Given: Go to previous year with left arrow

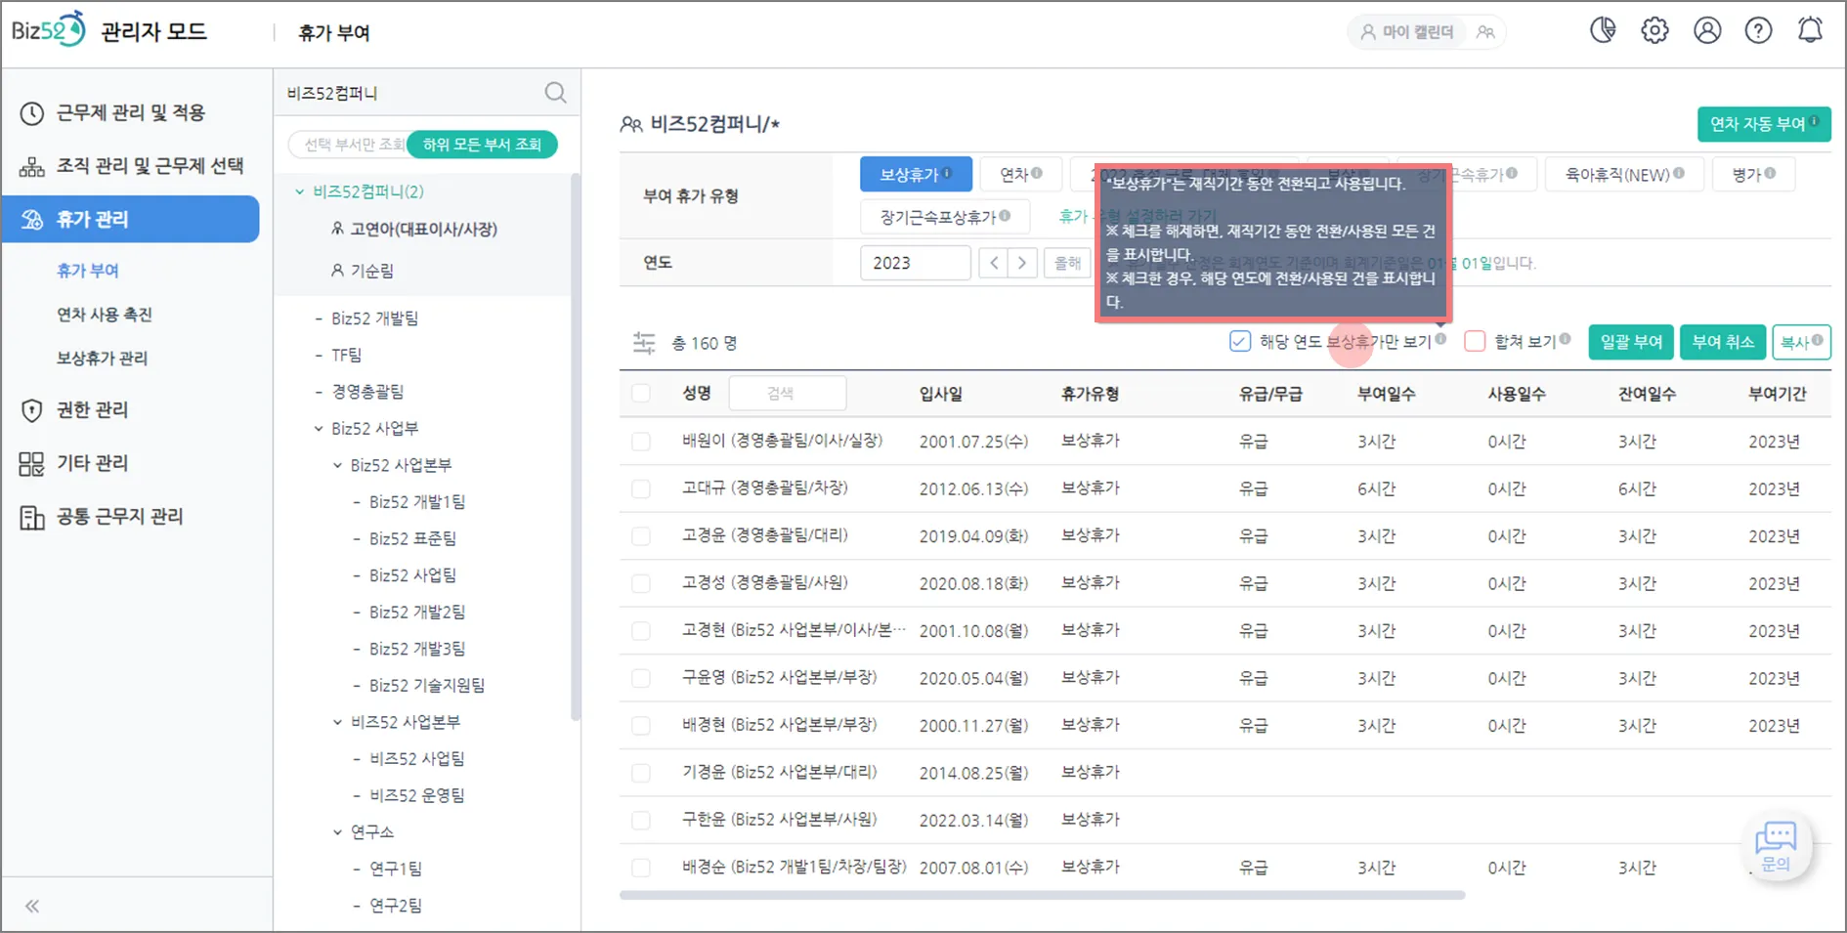Looking at the screenshot, I should [x=994, y=263].
